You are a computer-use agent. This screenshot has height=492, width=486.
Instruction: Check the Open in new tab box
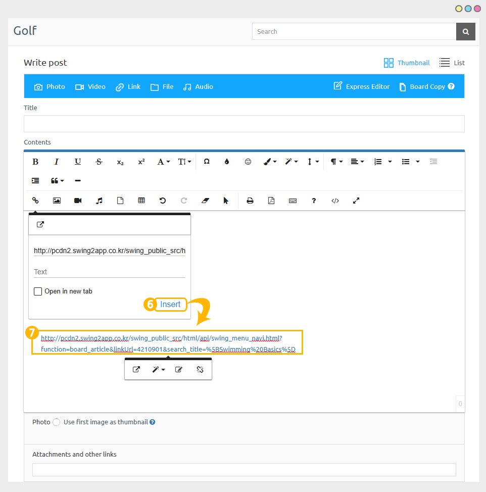coord(38,291)
